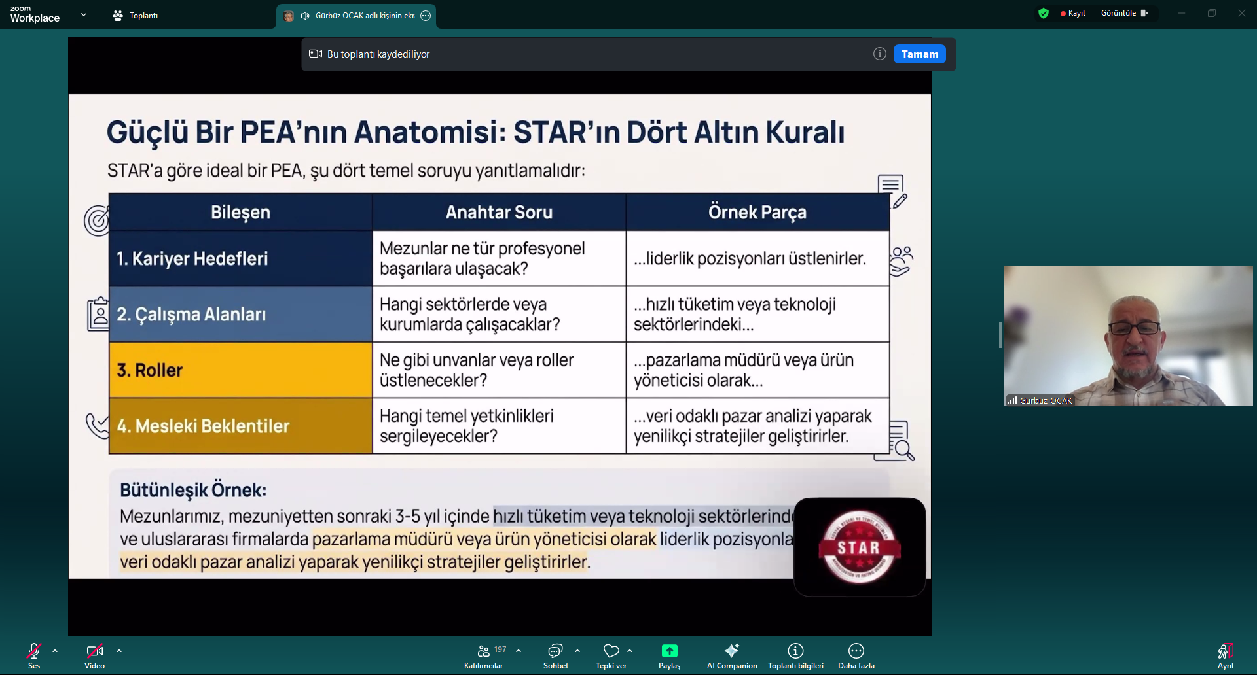This screenshot has height=675, width=1257.
Task: Switch to the Toplantı tab
Action: coord(136,16)
